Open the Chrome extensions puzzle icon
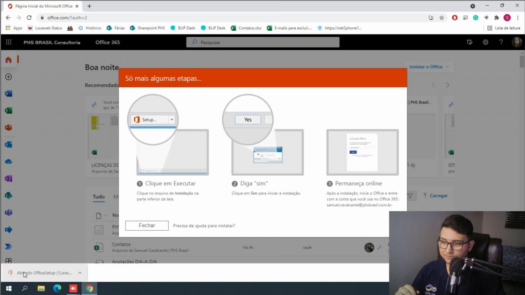This screenshot has width=525, height=295. point(497,18)
